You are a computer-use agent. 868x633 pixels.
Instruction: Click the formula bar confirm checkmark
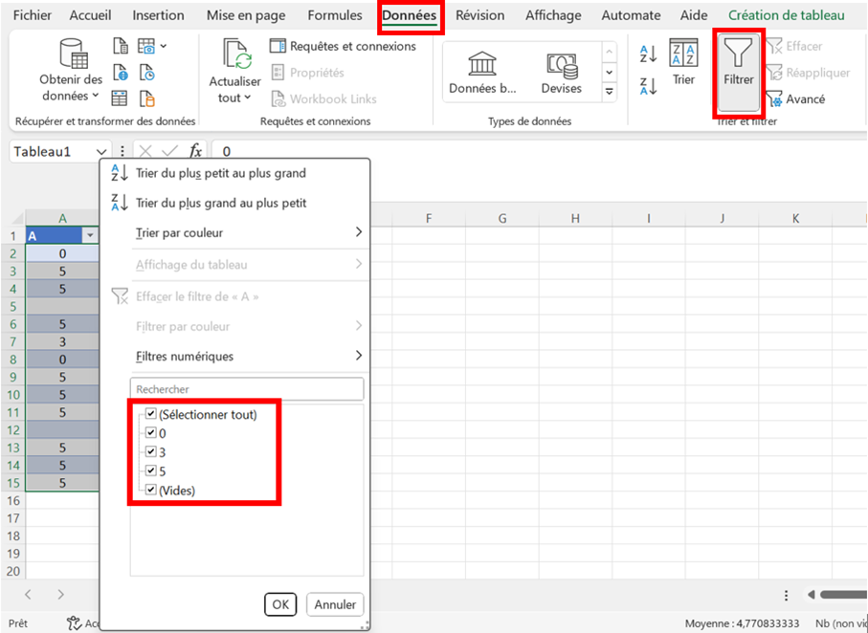170,151
